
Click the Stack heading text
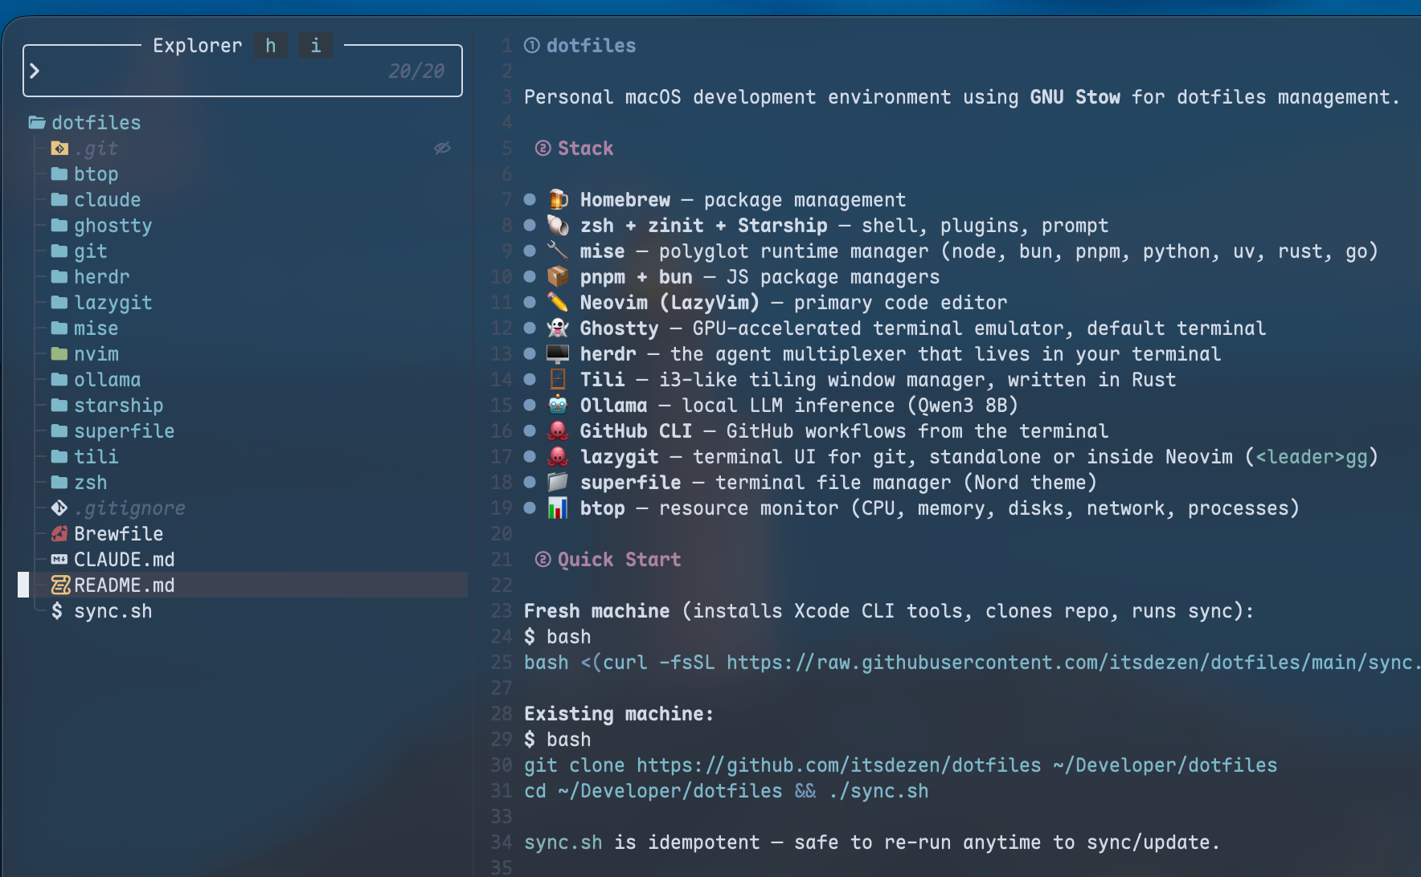[586, 149]
